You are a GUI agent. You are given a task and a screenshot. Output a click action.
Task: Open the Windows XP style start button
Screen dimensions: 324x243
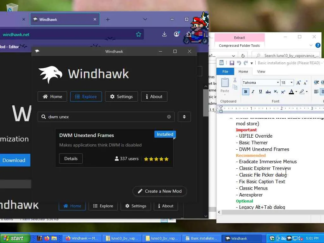(15, 238)
